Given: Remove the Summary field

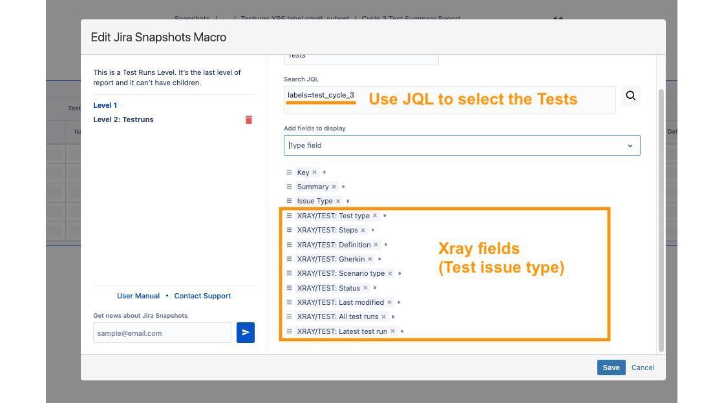Looking at the screenshot, I should [x=334, y=187].
